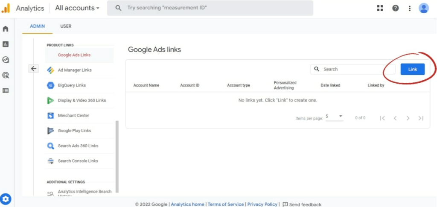This screenshot has height=207, width=437.
Task: Go to Home in left rail
Action: [x=6, y=29]
